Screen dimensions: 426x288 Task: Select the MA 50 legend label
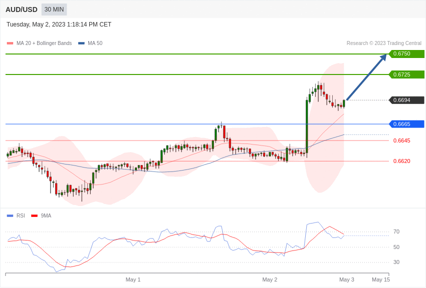point(95,43)
